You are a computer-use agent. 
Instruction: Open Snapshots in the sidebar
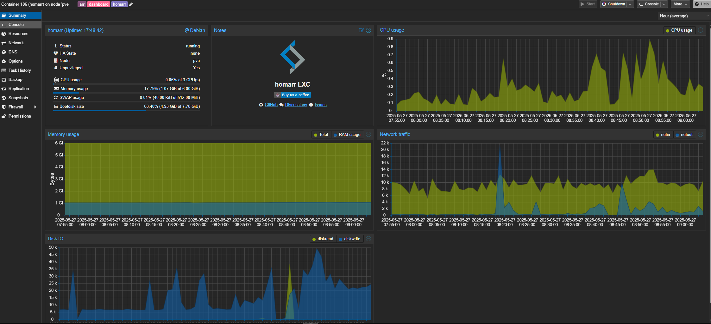pyautogui.click(x=21, y=98)
